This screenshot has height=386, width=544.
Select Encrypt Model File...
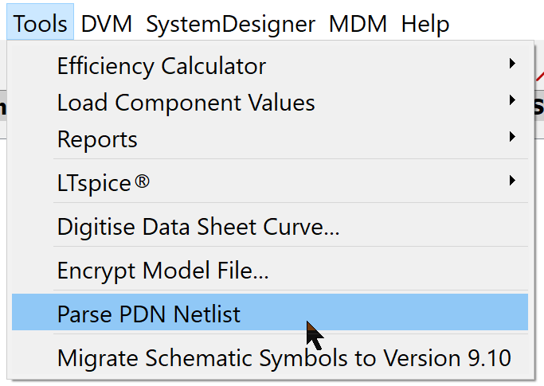162,270
